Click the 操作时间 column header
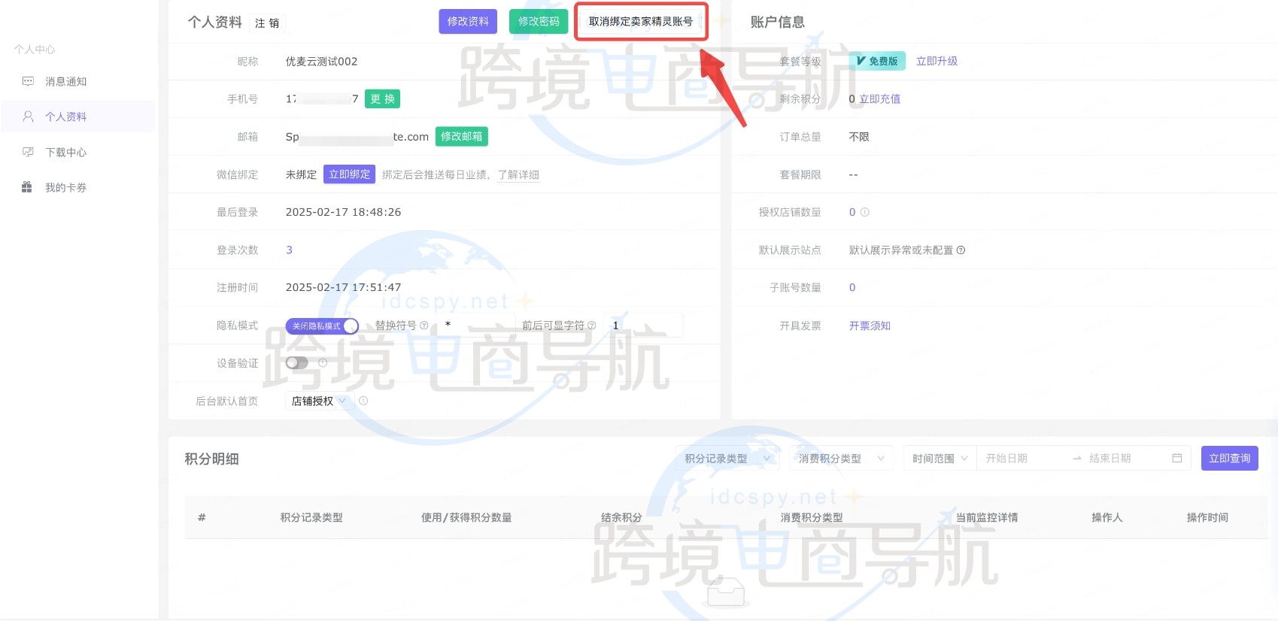This screenshot has height=621, width=1278. click(1207, 517)
